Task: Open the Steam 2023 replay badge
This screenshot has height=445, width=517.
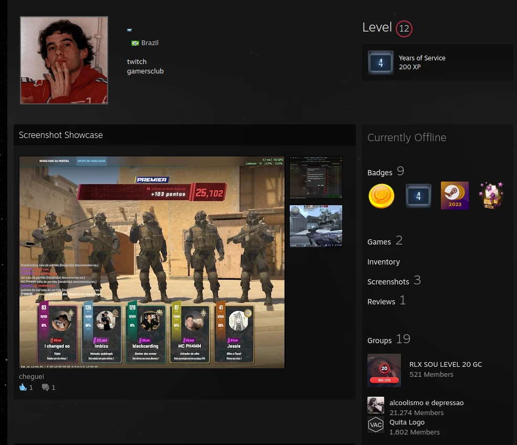Action: point(455,196)
